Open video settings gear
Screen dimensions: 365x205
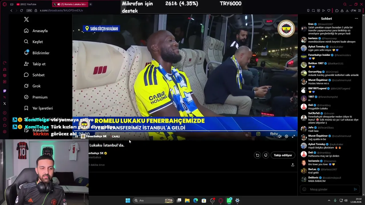pyautogui.click(x=286, y=136)
